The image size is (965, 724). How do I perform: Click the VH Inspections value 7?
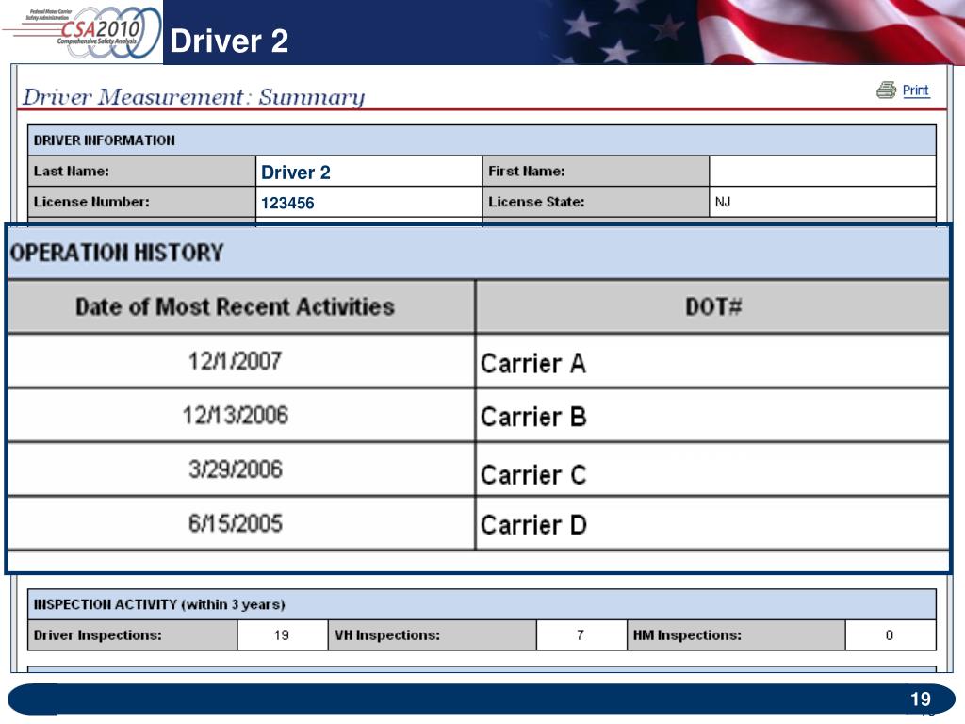click(x=581, y=635)
